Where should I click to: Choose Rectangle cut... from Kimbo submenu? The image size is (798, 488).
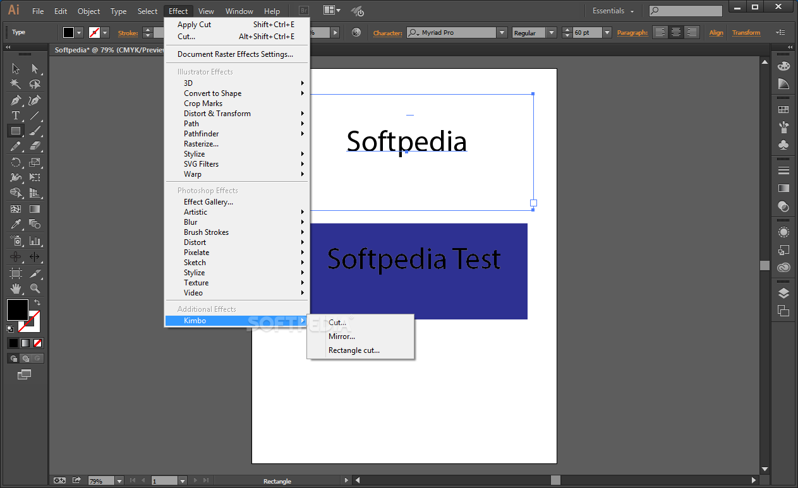point(354,350)
